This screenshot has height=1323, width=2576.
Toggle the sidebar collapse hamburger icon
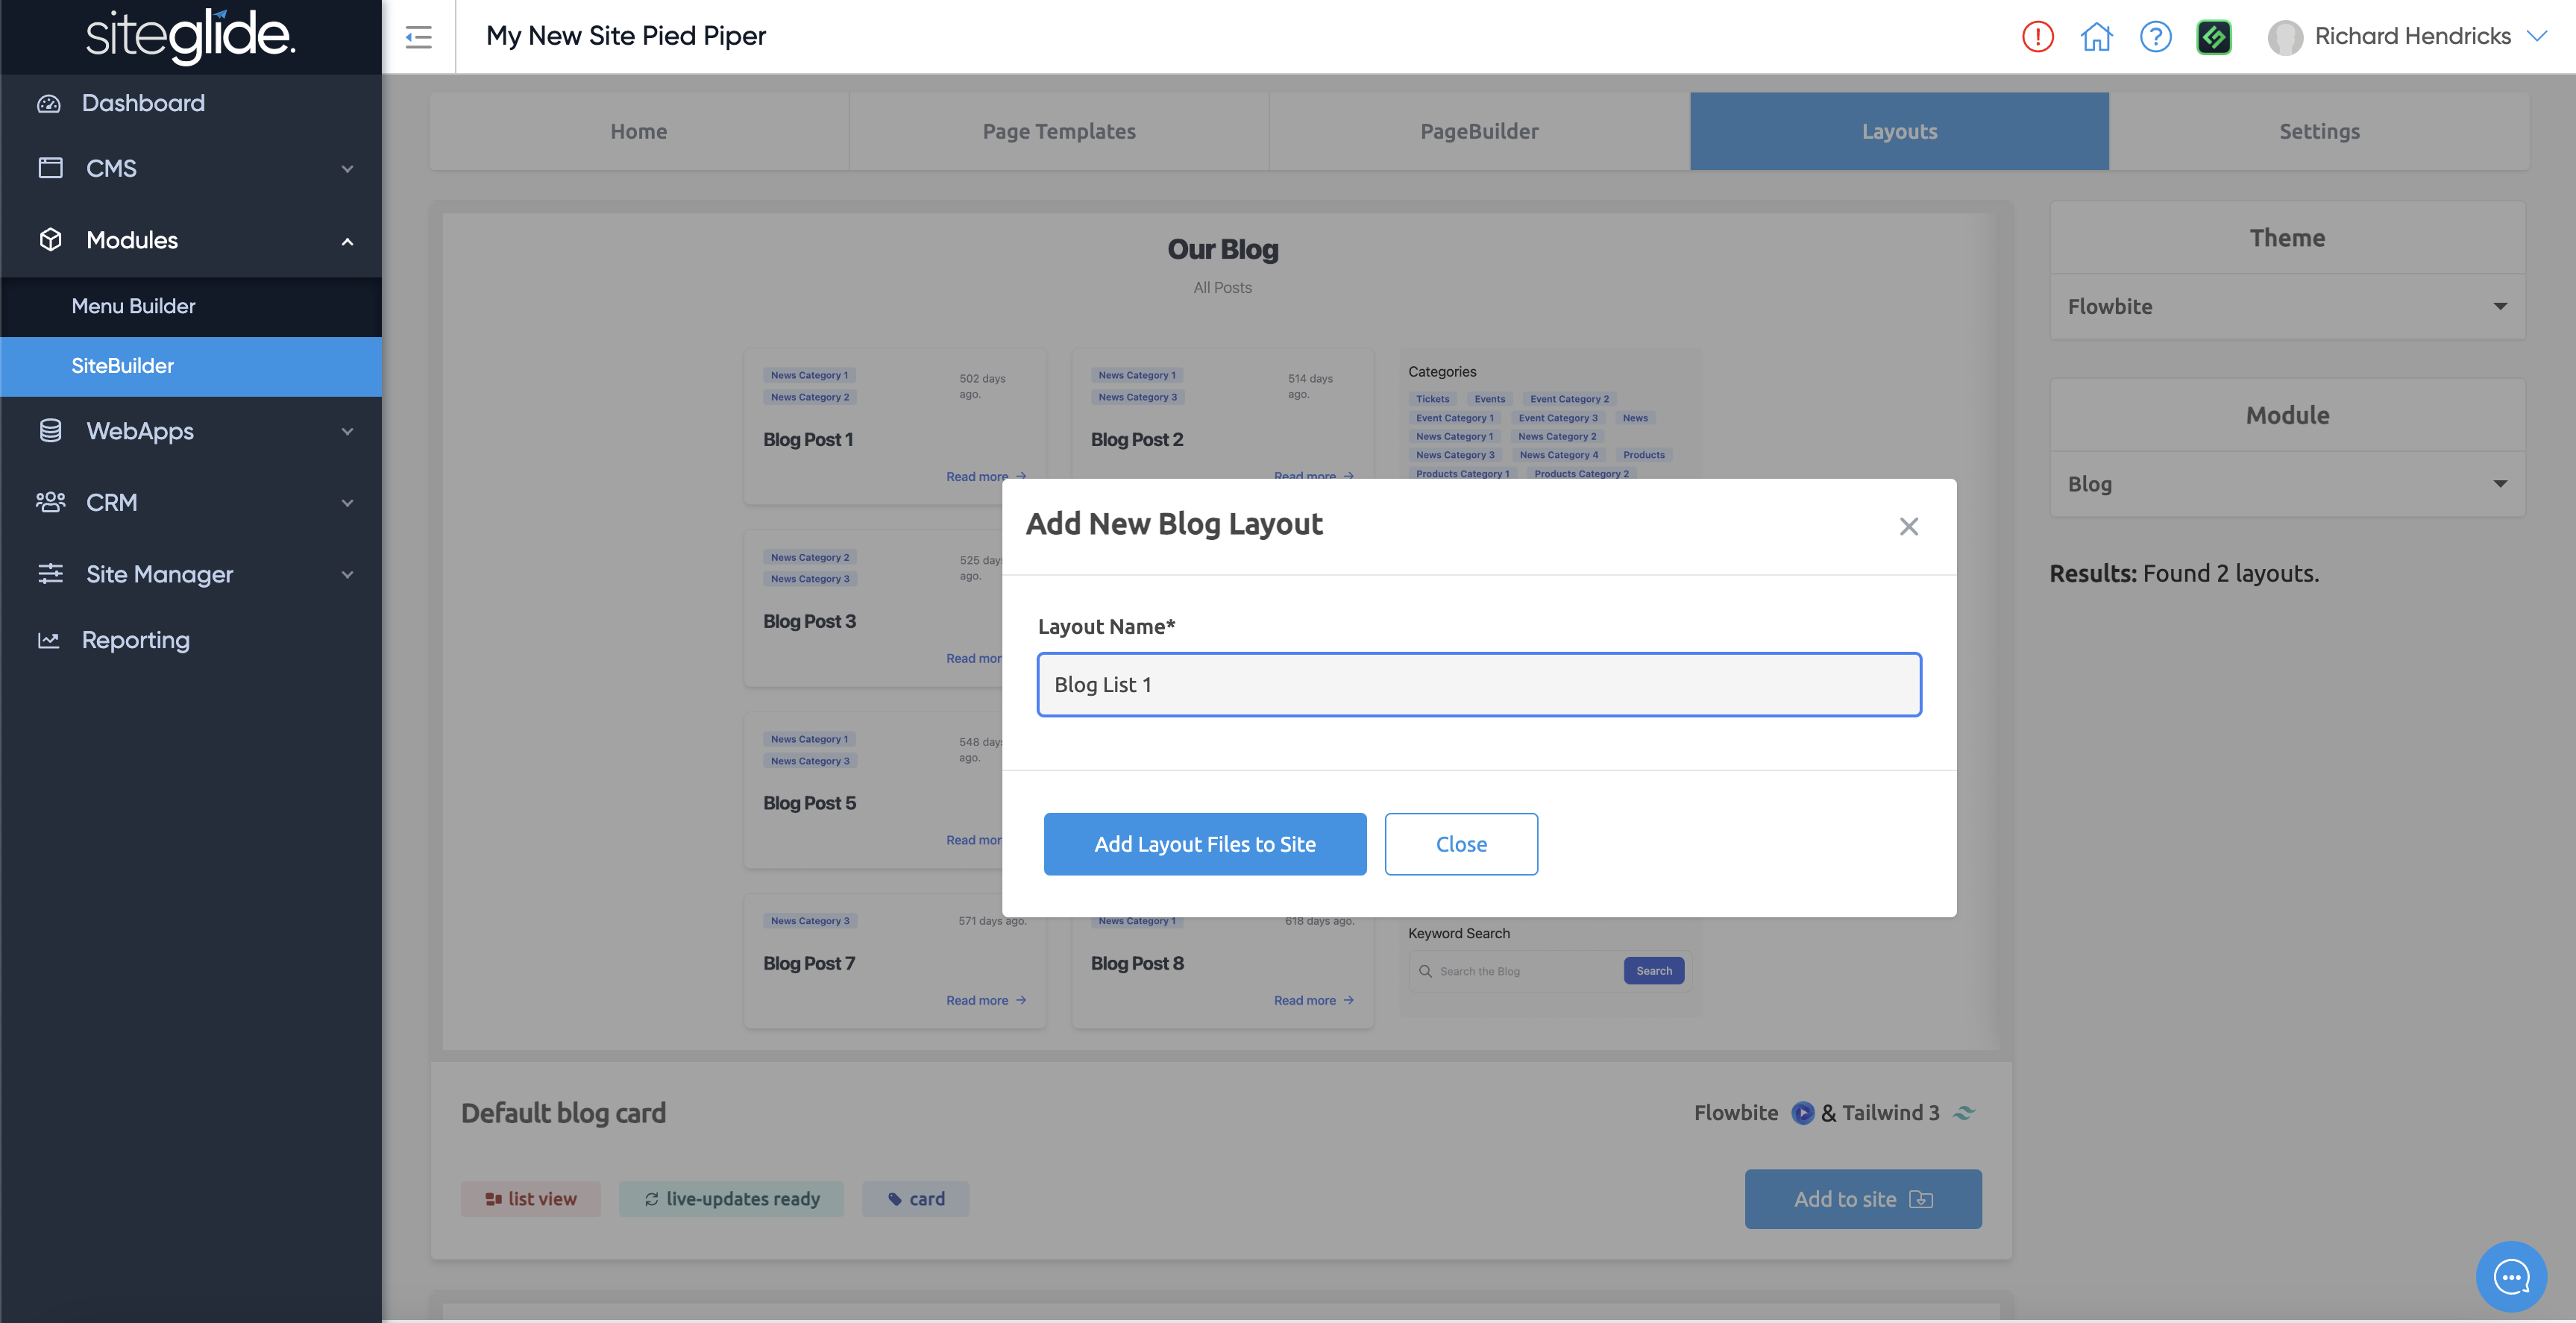(418, 37)
